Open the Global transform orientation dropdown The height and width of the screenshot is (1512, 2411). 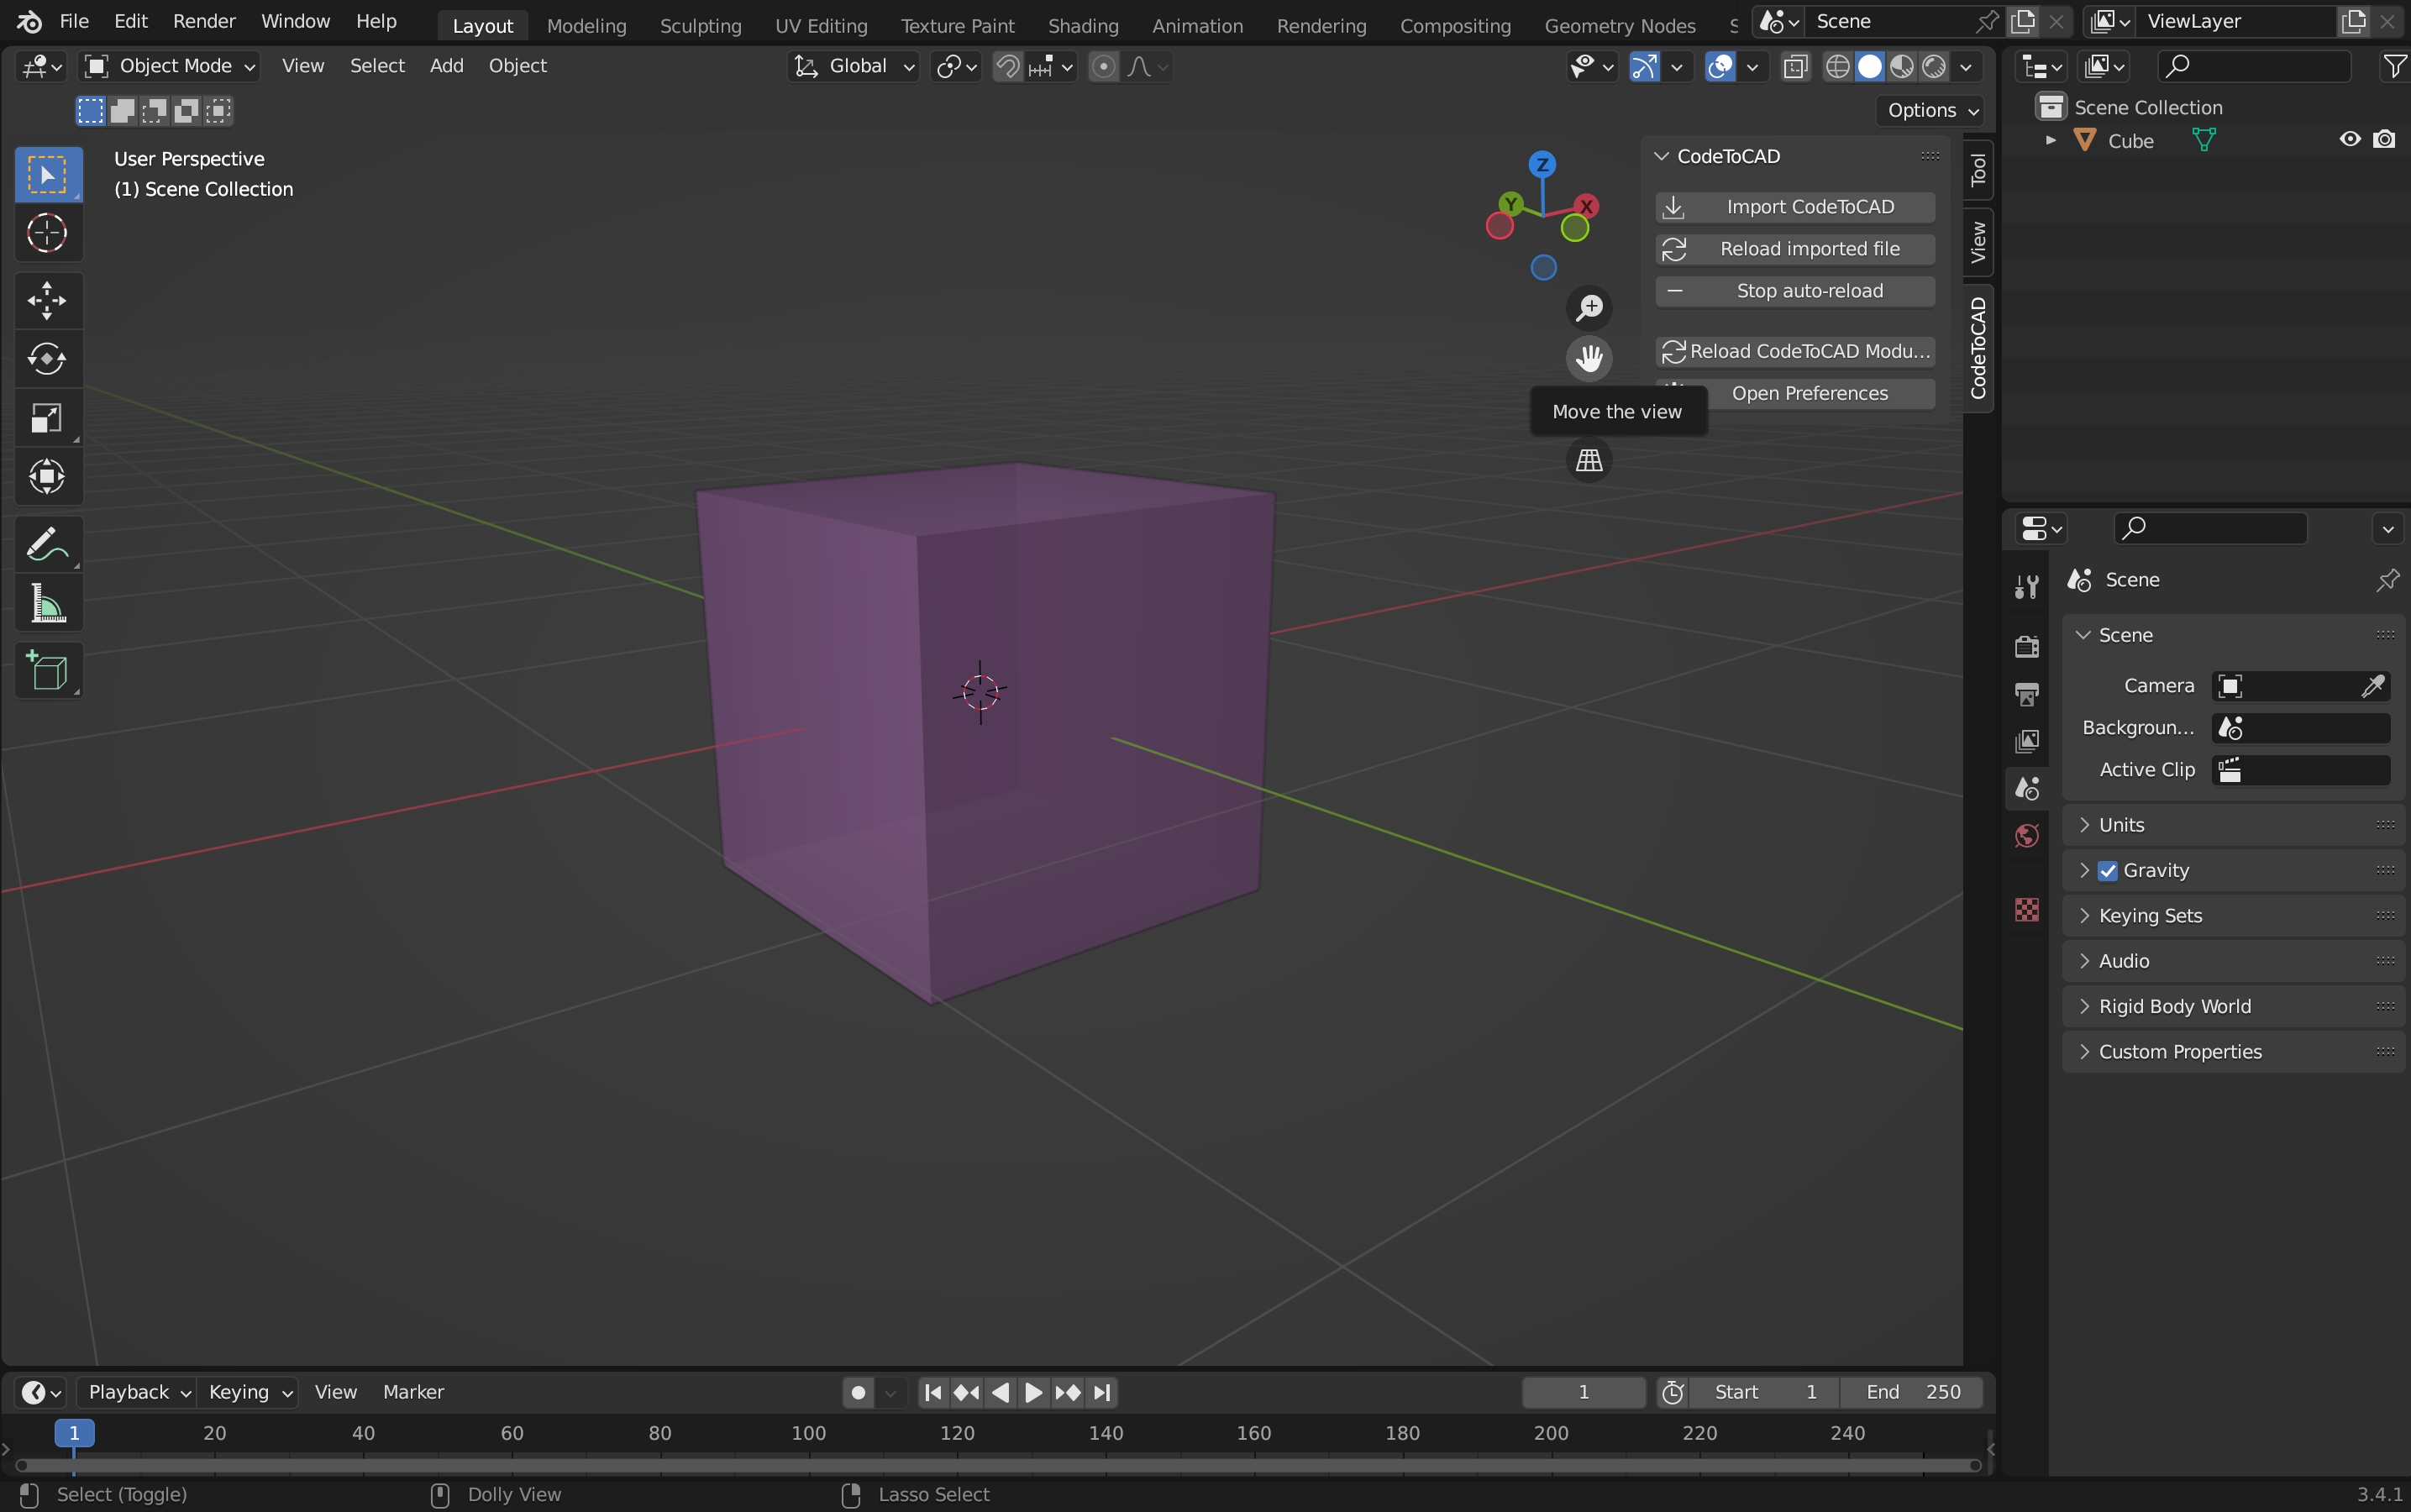[x=853, y=66]
